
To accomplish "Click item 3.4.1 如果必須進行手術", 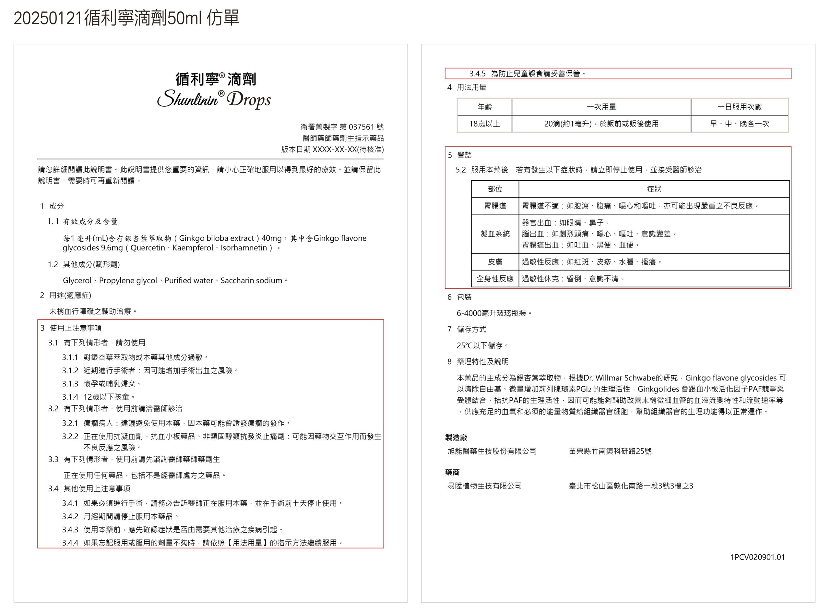I will coord(203,503).
